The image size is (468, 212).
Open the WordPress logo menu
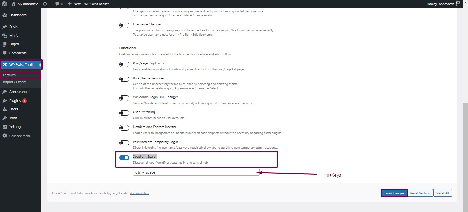(4, 4)
